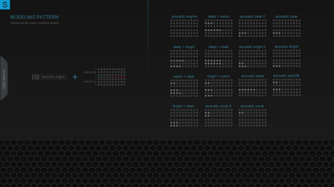Viewport: 334px width, 187px height.
Task: Select the acoustic bright II pattern
Action: click(252, 56)
